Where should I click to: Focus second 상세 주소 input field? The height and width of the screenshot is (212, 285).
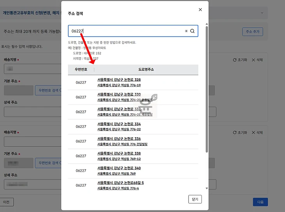pyautogui.click(x=33, y=184)
